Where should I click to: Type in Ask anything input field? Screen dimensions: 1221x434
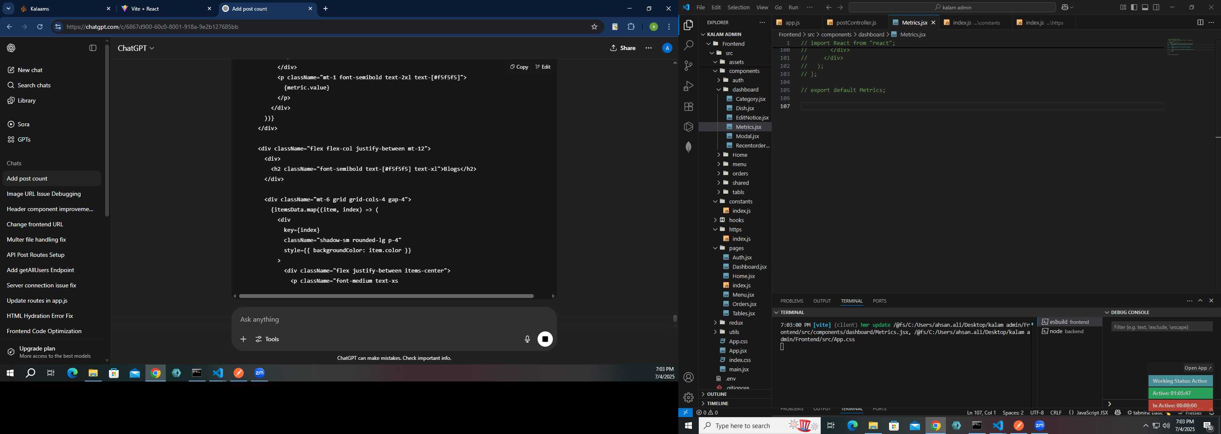coord(393,320)
